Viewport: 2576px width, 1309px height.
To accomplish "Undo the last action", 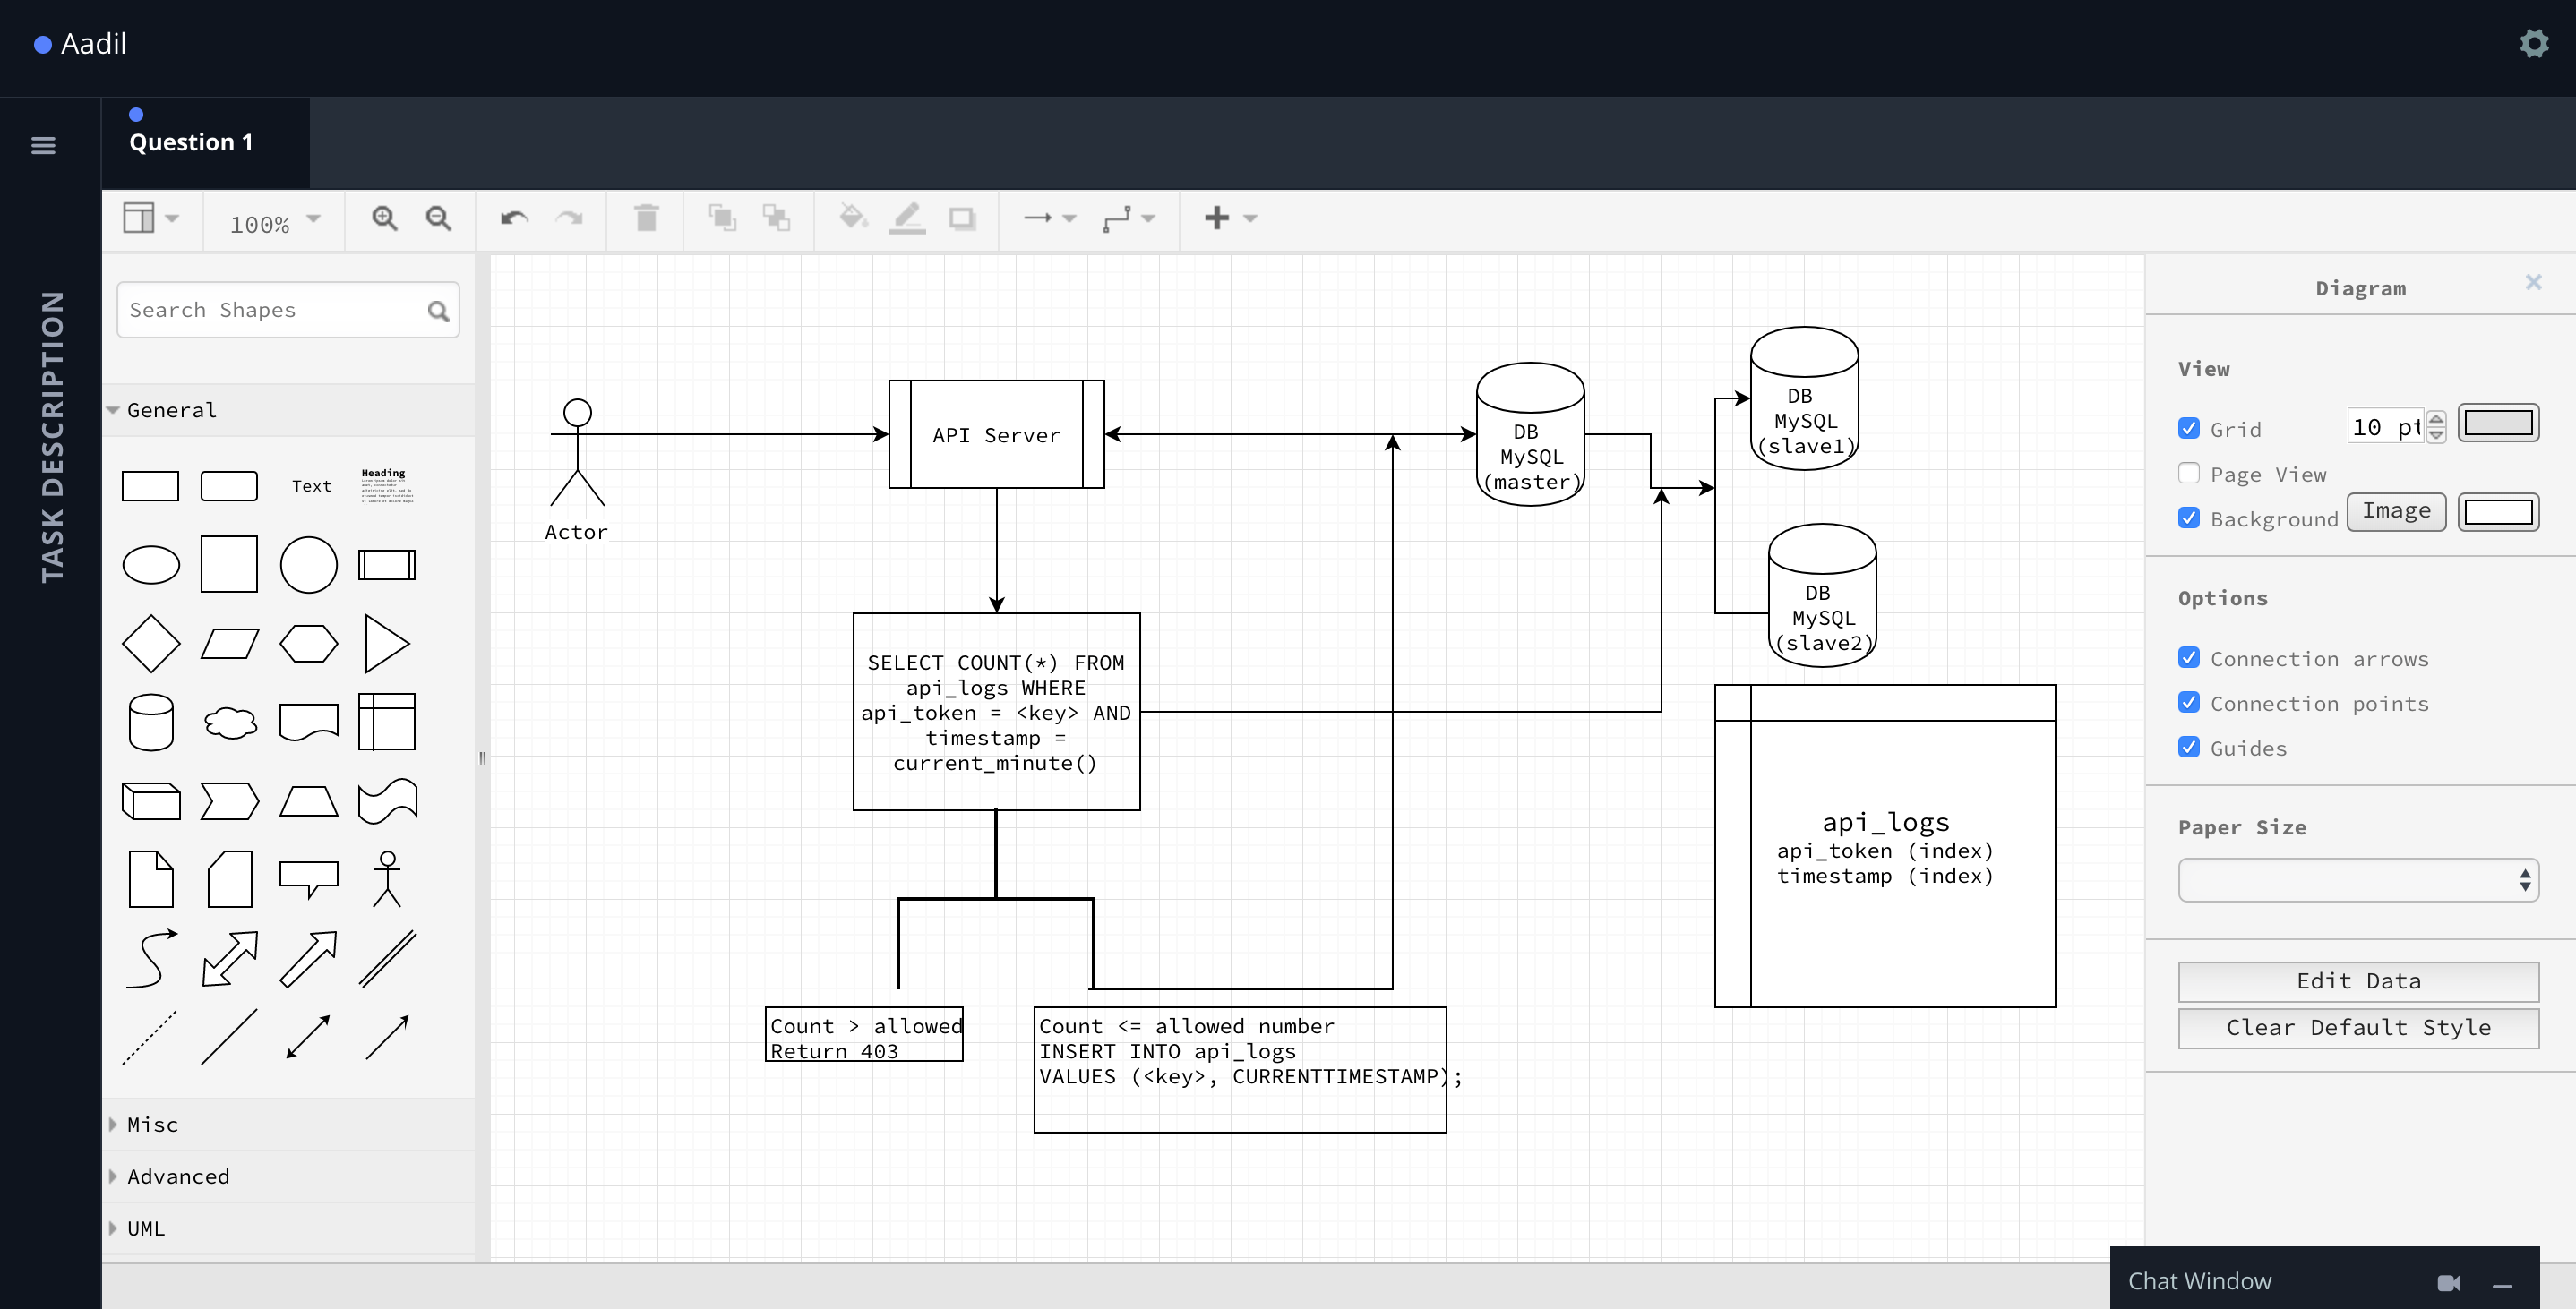I will [x=514, y=218].
